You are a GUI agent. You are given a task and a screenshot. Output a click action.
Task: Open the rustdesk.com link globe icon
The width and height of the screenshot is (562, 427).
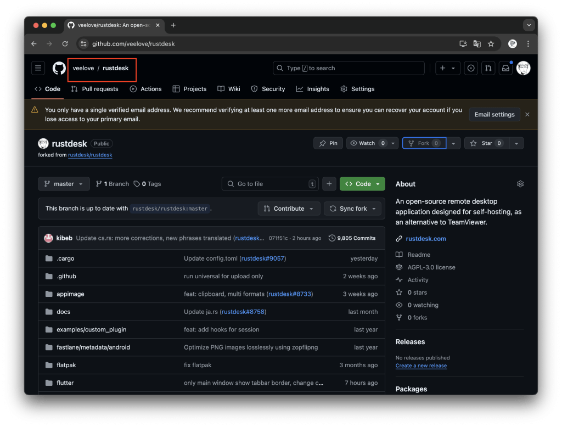pos(399,238)
